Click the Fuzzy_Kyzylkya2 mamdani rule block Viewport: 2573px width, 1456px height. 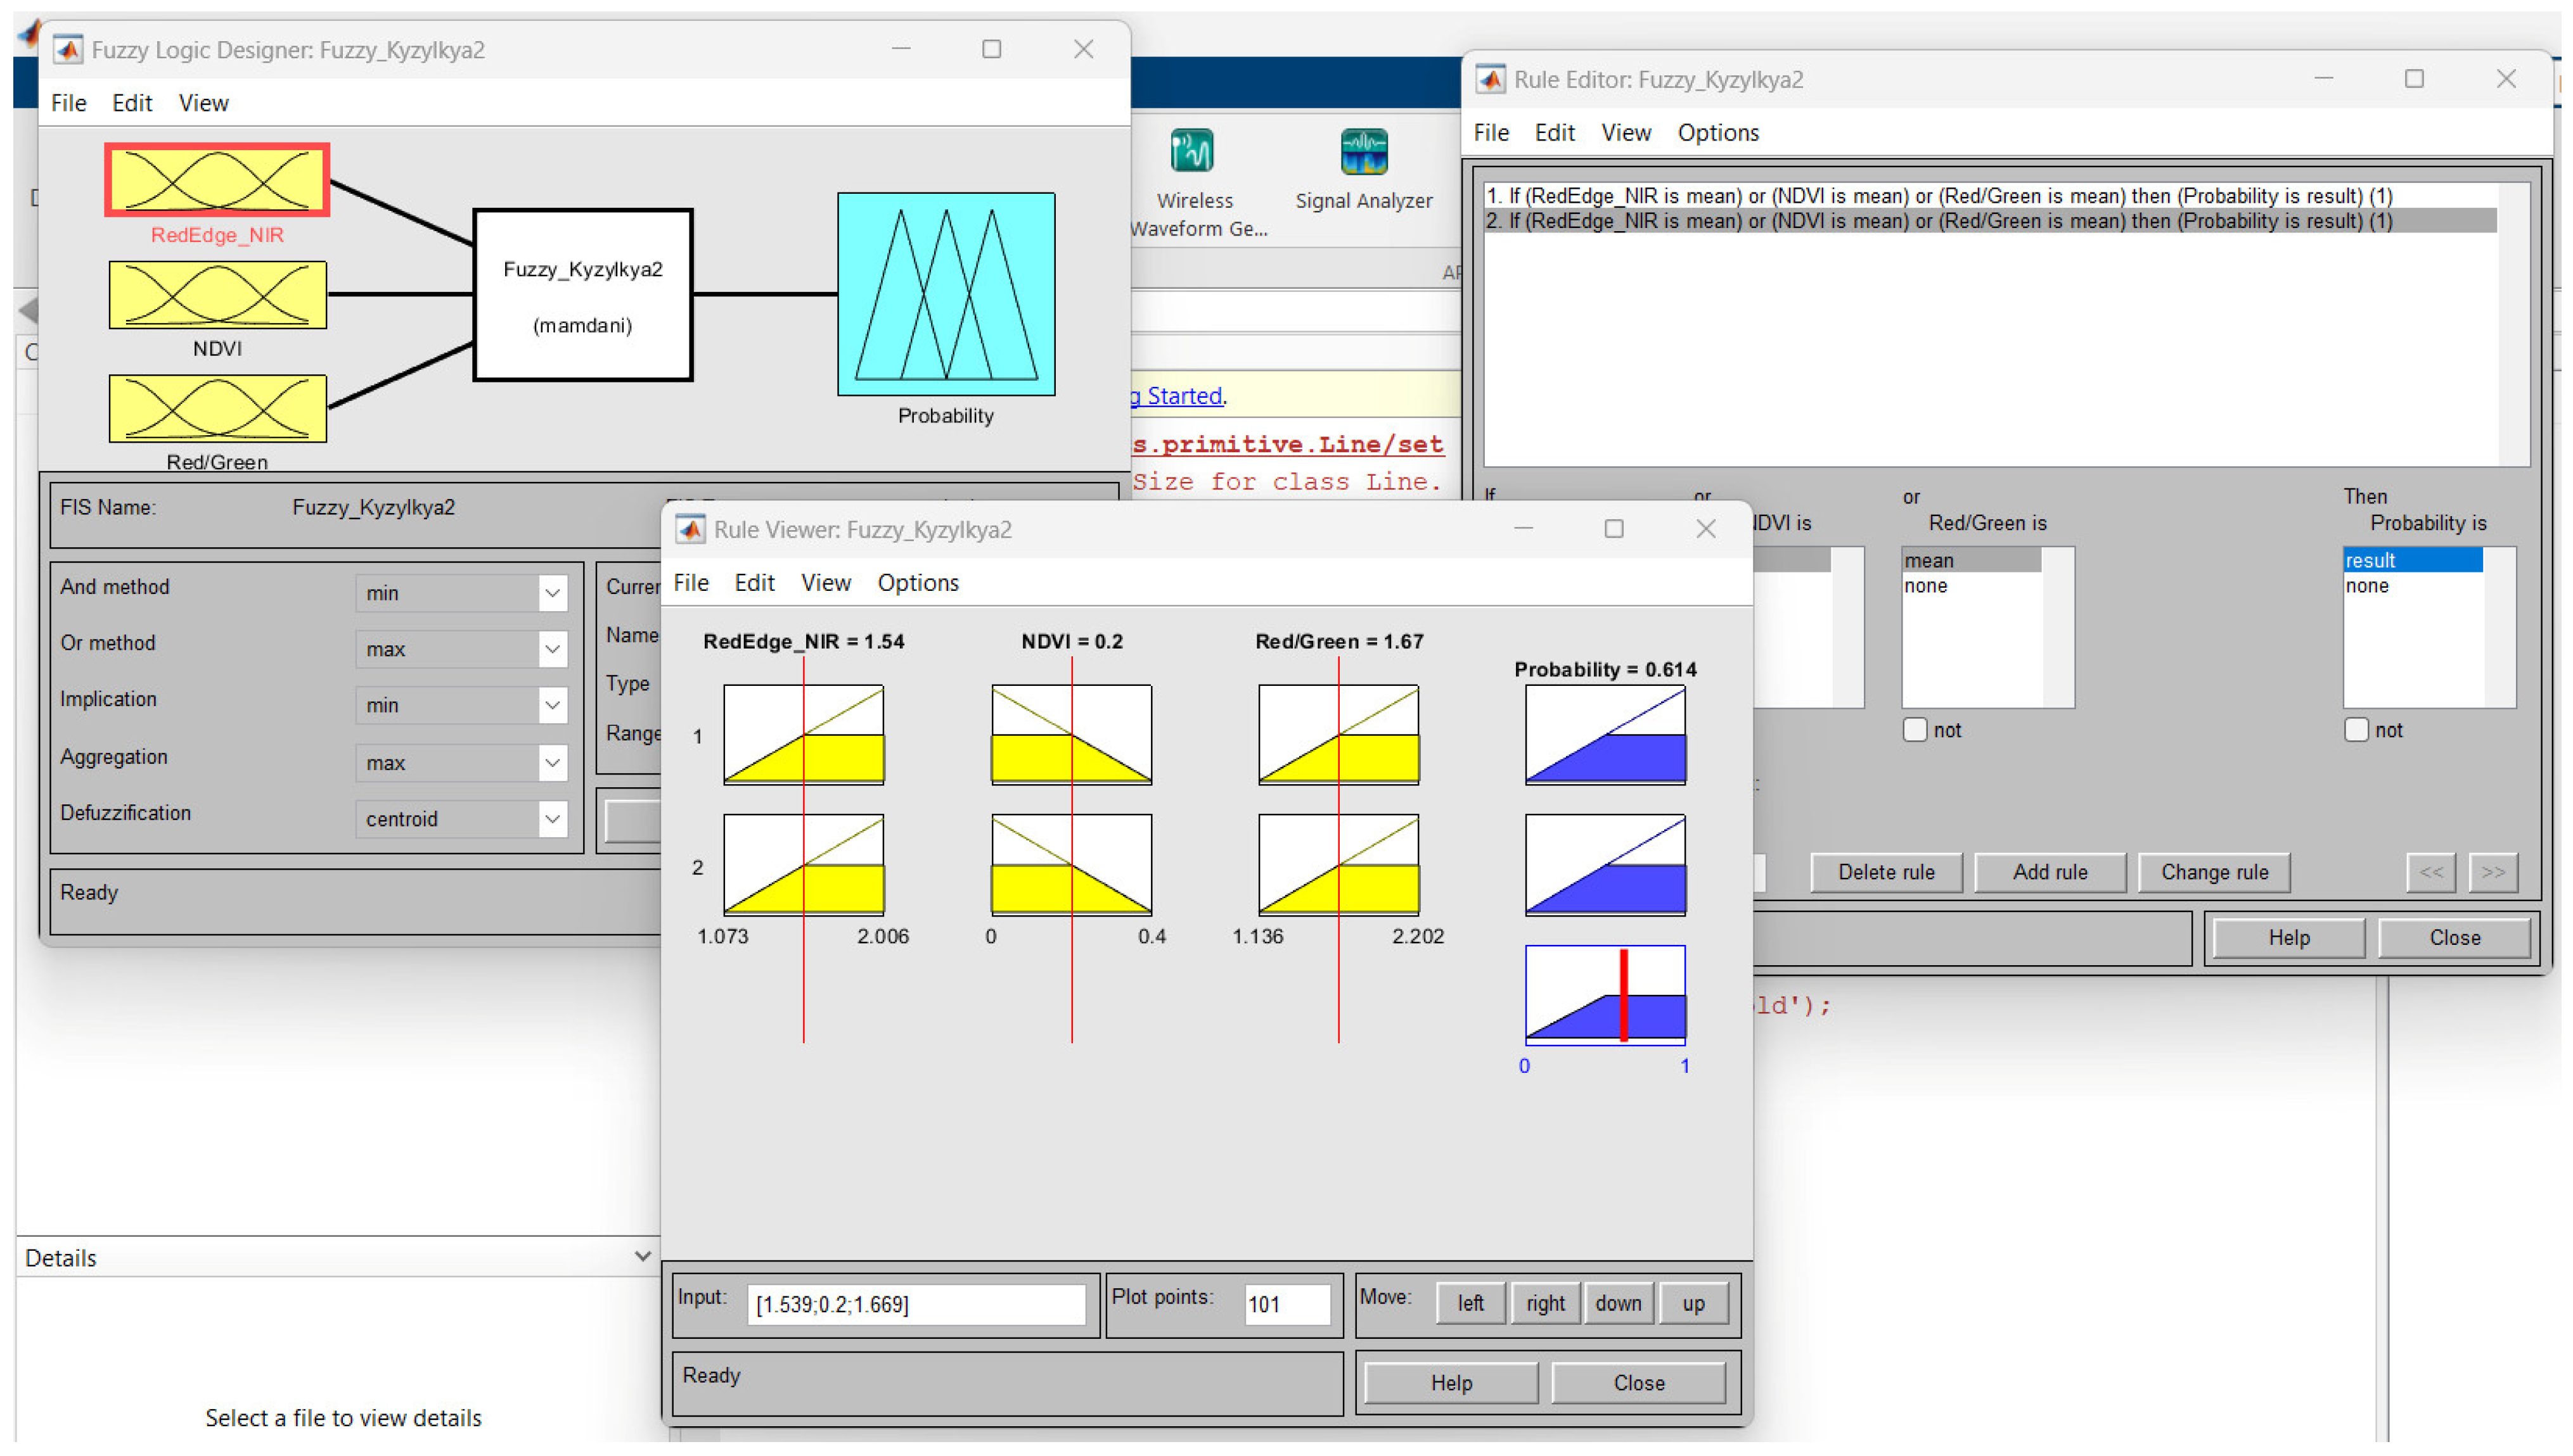(x=582, y=295)
